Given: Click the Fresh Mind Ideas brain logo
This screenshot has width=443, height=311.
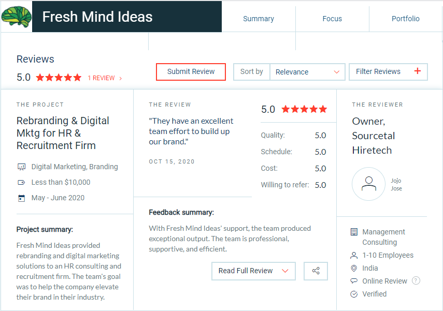Looking at the screenshot, I should click(x=16, y=17).
